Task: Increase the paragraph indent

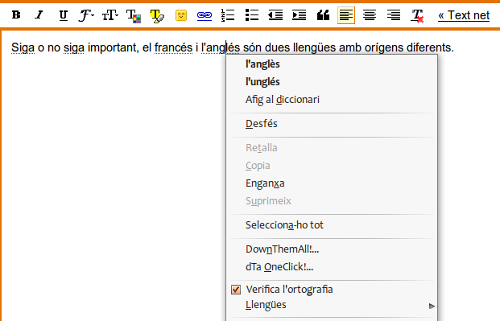Action: (299, 15)
